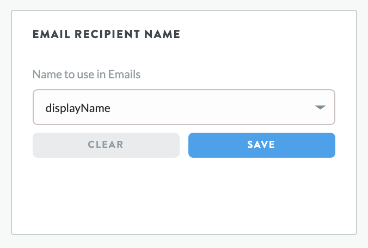368x248 pixels.
Task: Focus the email name combo box
Action: pos(183,108)
